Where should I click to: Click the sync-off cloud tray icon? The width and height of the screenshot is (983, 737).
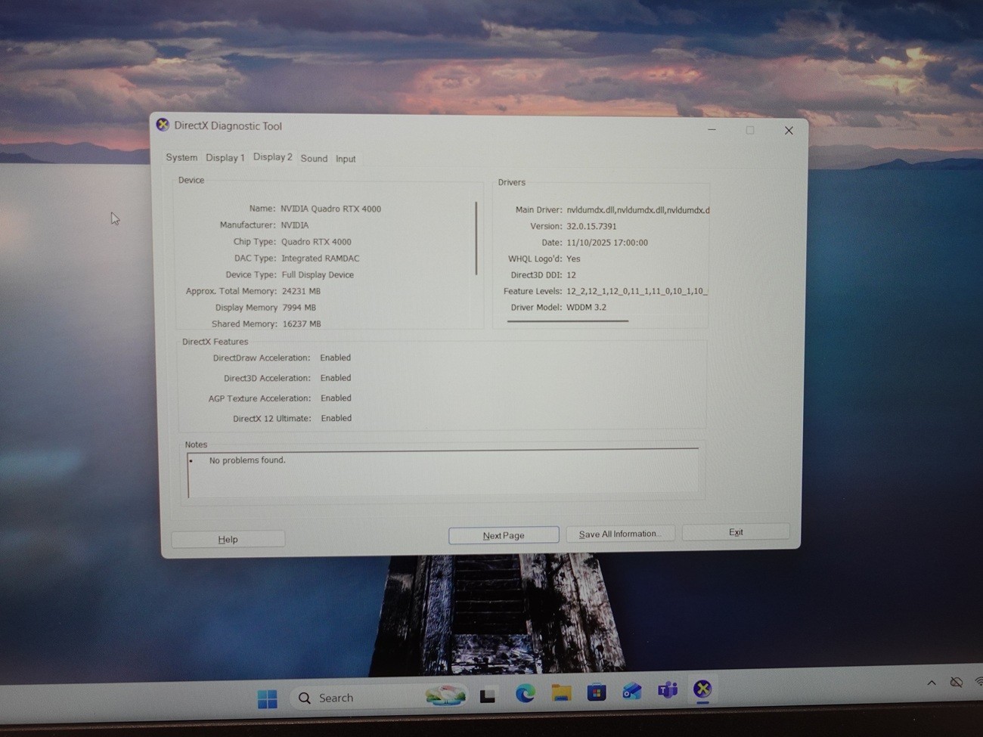tap(957, 683)
